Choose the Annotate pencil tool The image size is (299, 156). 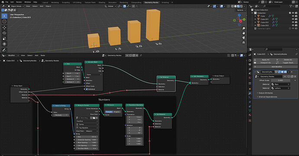[4, 50]
